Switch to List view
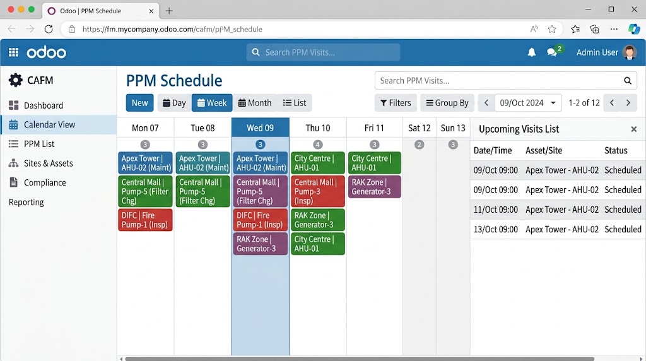This screenshot has height=361, width=646. pos(295,103)
